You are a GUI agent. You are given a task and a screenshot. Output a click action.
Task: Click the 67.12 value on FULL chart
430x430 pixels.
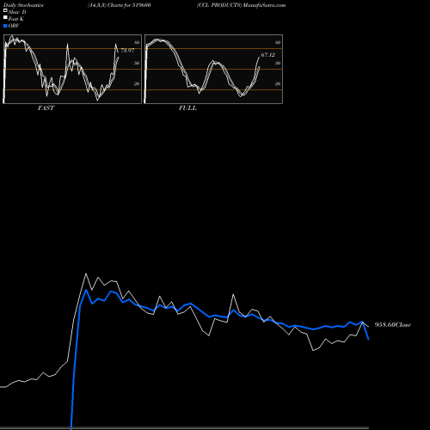point(268,55)
